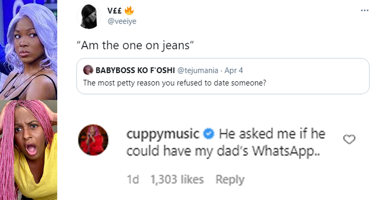384x200 pixels.
Task: Like cuppymusic's comment with heart icon
Action: click(x=349, y=139)
